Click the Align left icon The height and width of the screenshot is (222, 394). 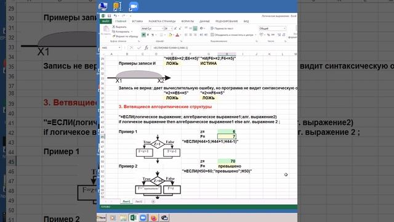point(186,35)
